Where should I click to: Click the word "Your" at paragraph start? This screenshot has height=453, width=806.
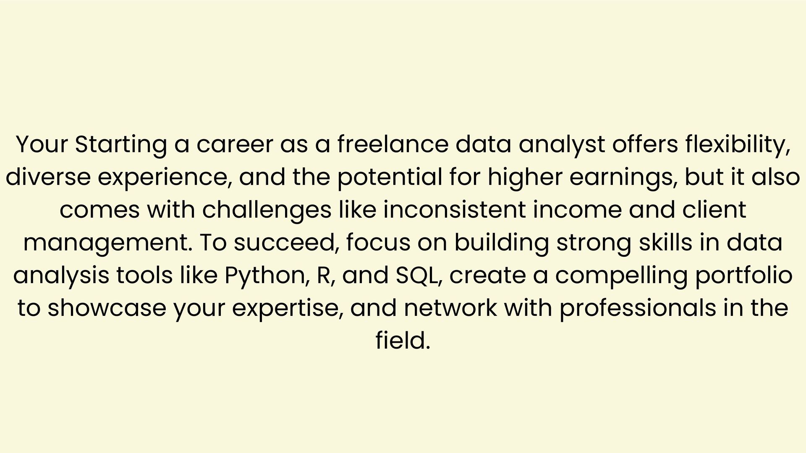point(42,144)
